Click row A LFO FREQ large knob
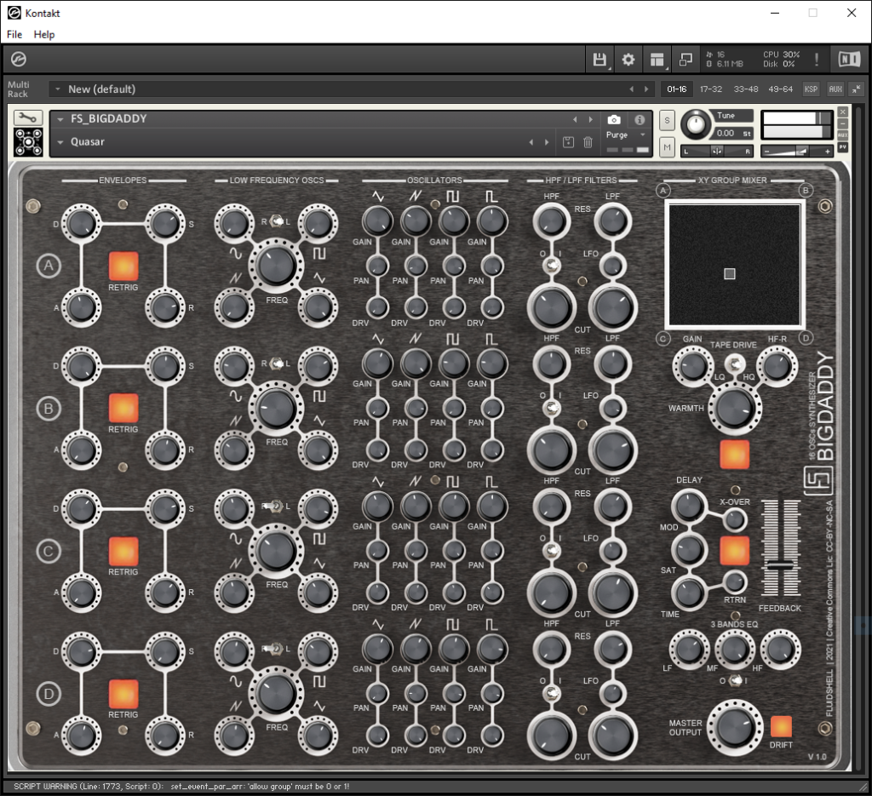Image resolution: width=872 pixels, height=796 pixels. tap(277, 265)
